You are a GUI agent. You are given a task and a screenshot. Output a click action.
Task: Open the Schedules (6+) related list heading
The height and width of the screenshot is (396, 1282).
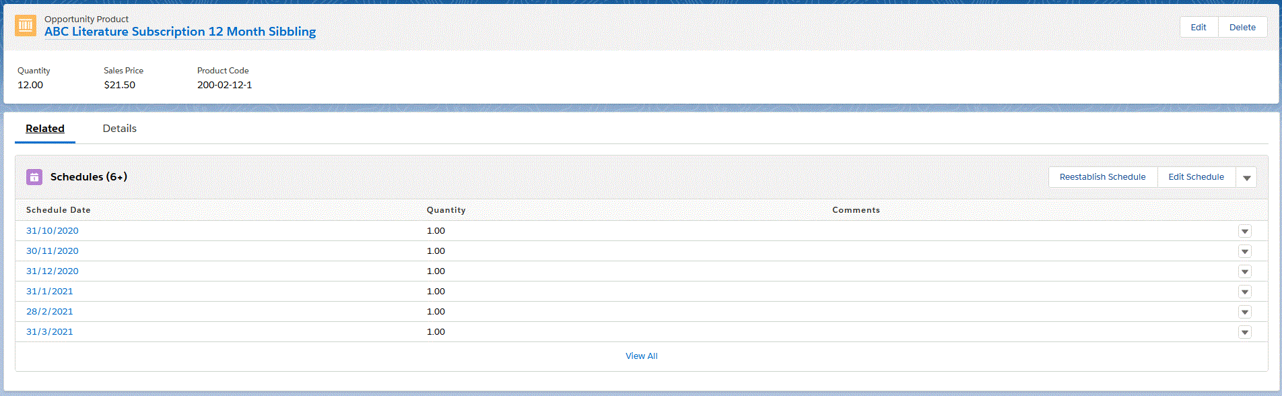(89, 177)
